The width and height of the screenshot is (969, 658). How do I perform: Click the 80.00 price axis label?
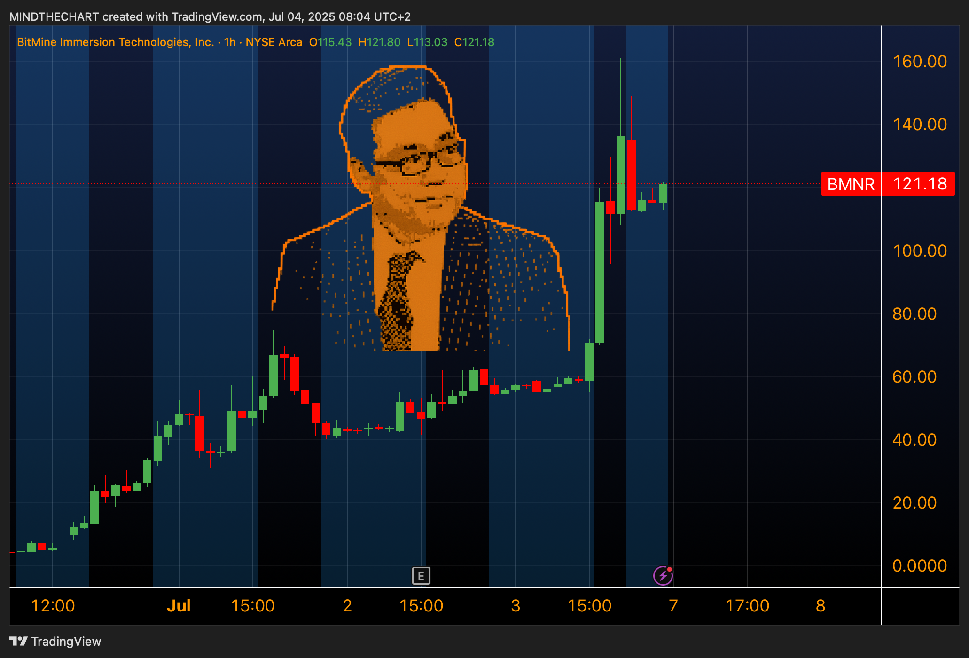tap(914, 314)
